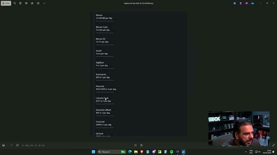Open the taskbar clock and date
277x155 pixels.
[x=267, y=152]
